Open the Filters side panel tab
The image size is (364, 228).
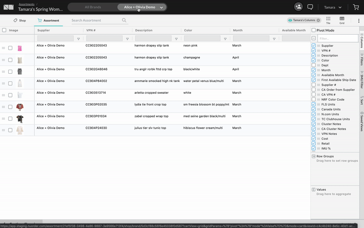[x=362, y=60]
